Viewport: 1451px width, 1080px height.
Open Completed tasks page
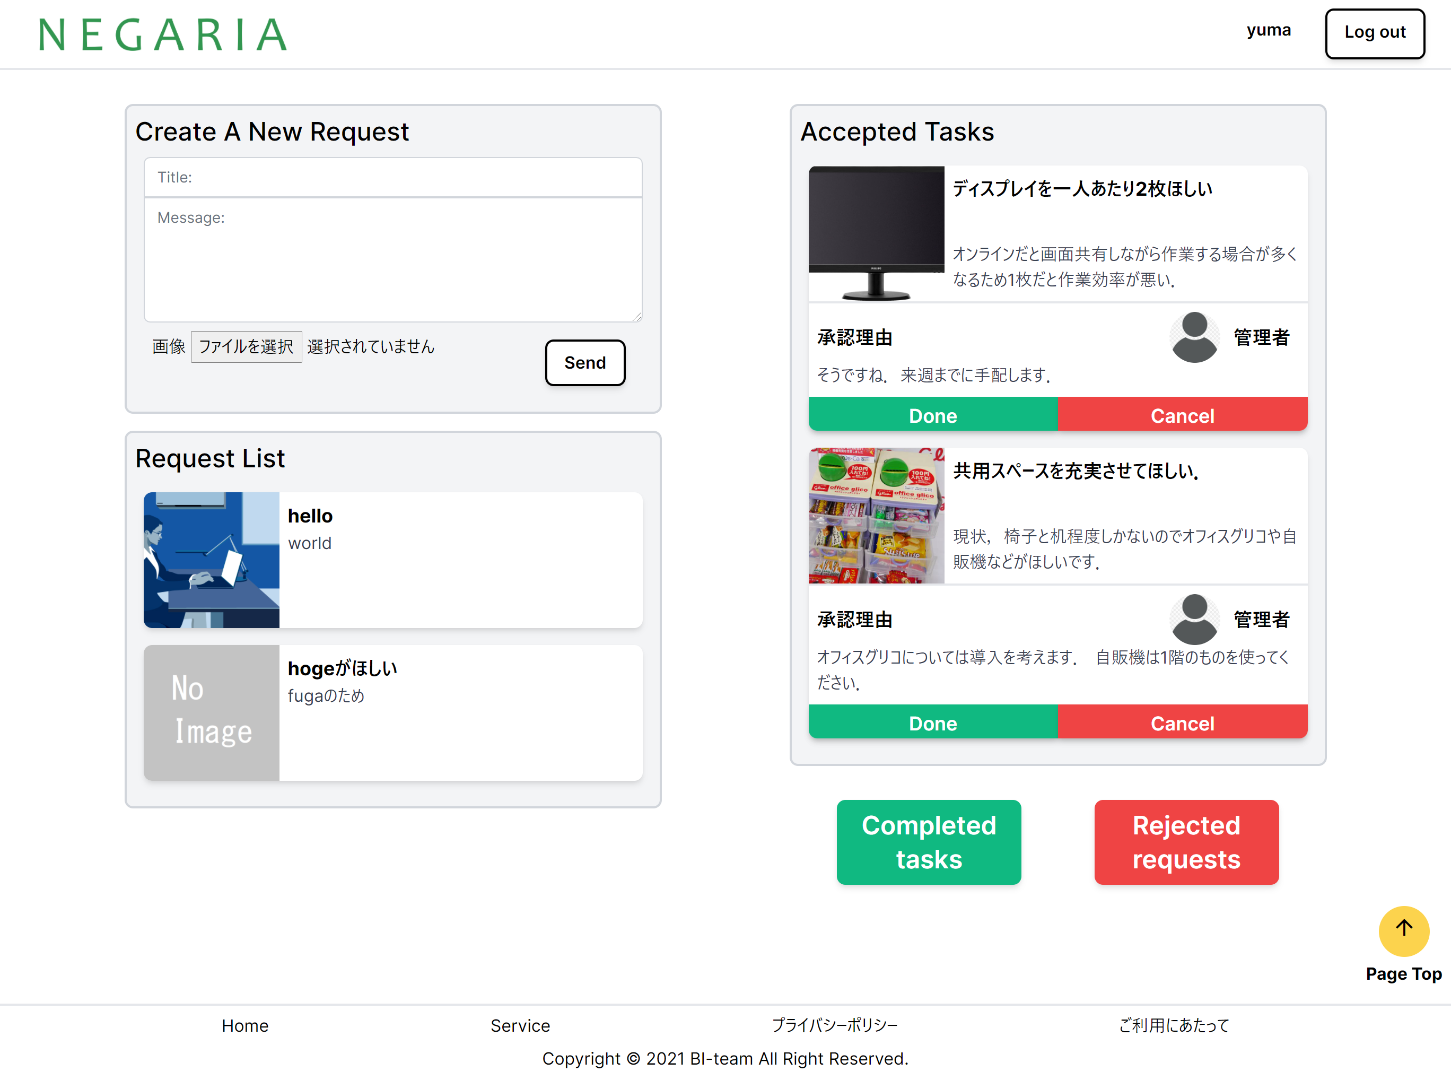click(x=928, y=841)
